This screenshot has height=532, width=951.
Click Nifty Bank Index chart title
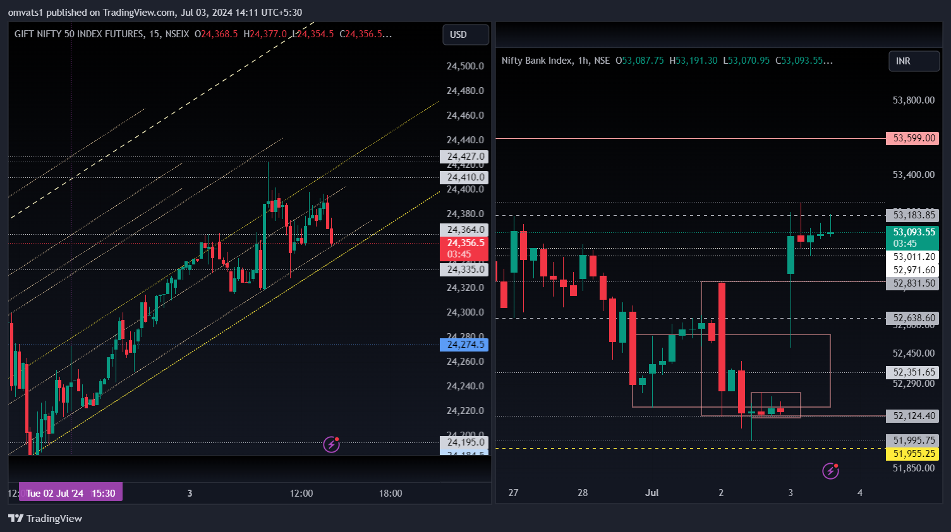pyautogui.click(x=536, y=61)
